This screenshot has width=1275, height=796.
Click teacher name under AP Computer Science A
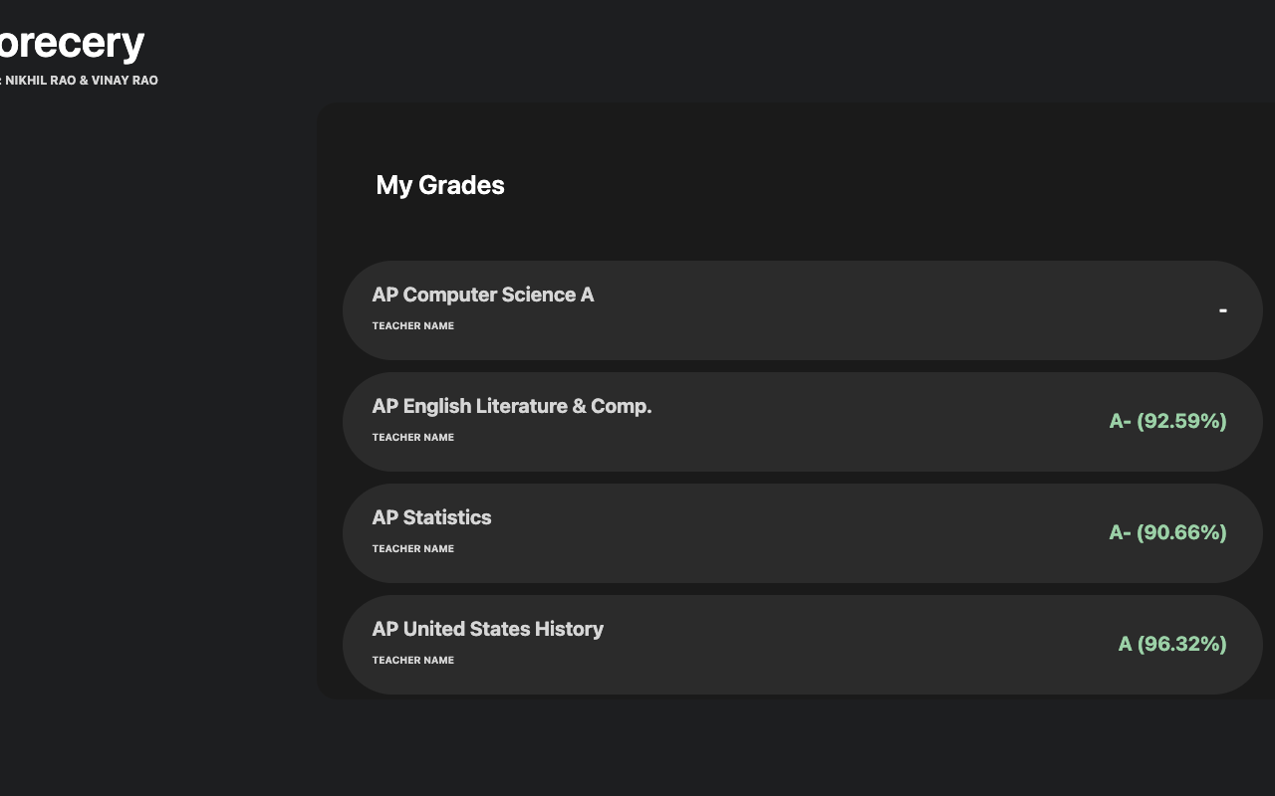pos(412,326)
